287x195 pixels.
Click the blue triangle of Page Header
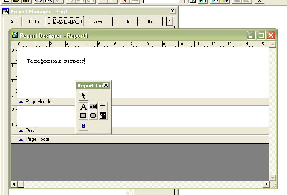[21, 102]
